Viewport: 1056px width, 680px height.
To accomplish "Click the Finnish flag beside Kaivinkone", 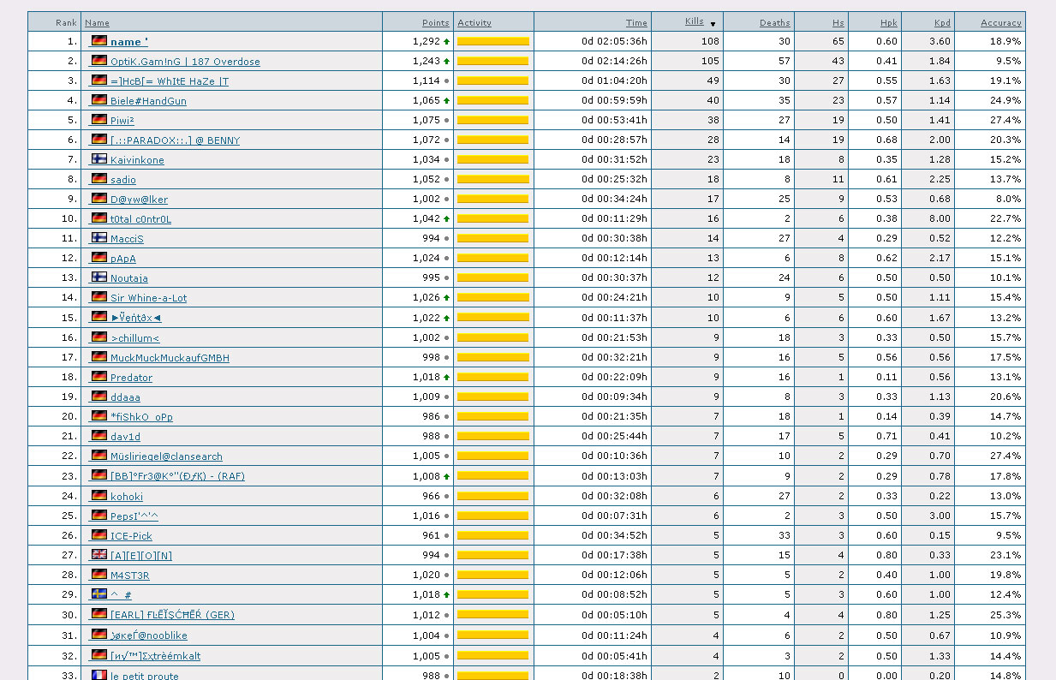I will (99, 159).
